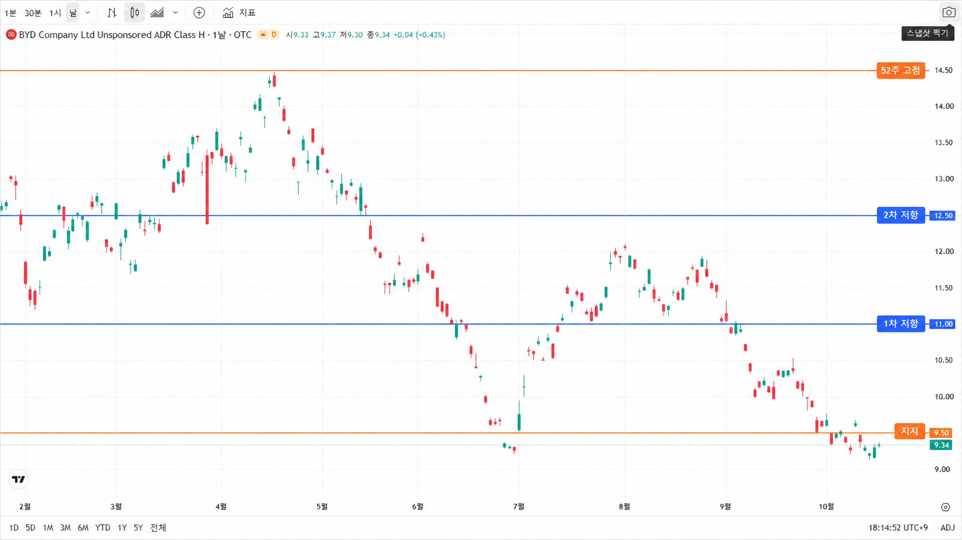Take a snapshot with camera icon
This screenshot has height=540, width=962.
(x=949, y=13)
